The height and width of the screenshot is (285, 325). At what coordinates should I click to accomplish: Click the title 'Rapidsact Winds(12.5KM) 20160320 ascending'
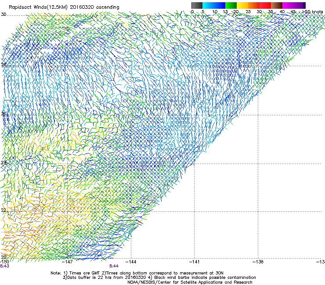coord(64,7)
